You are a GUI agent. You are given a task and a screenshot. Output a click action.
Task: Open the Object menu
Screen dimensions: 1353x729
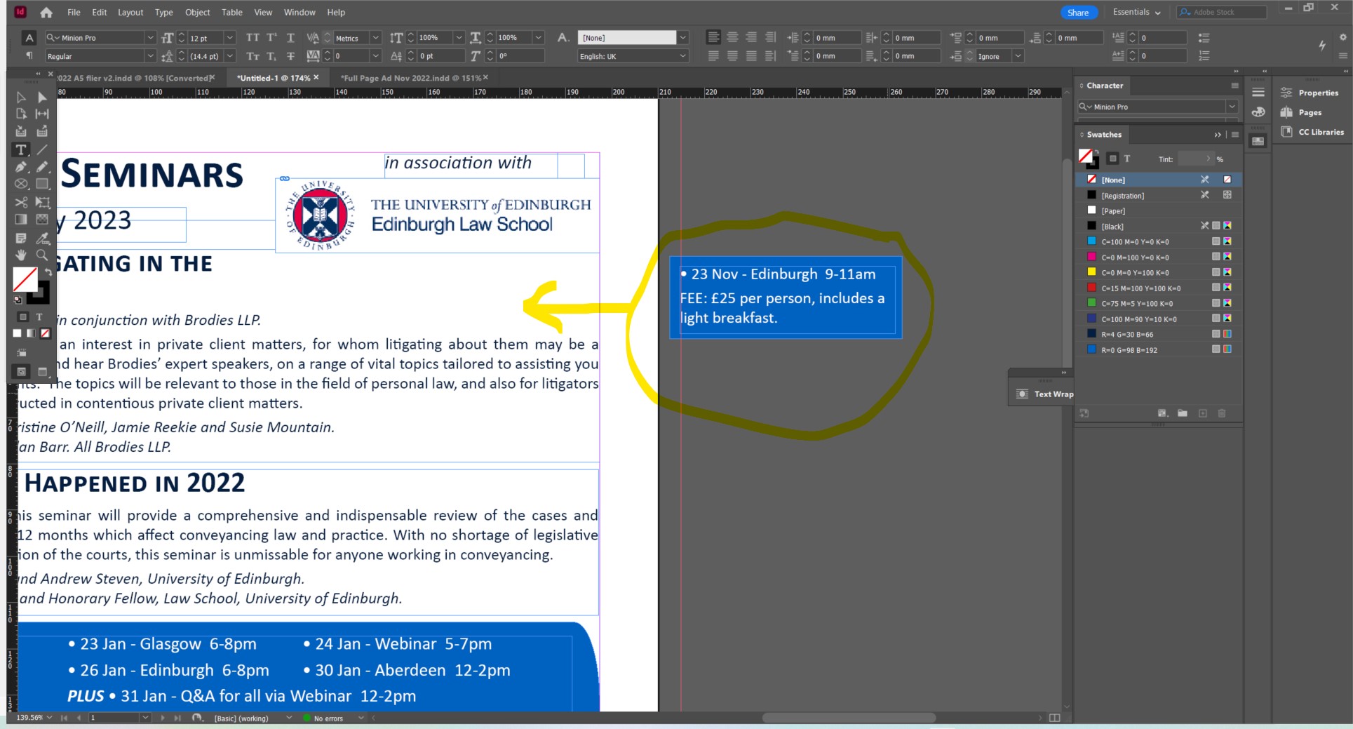click(197, 12)
